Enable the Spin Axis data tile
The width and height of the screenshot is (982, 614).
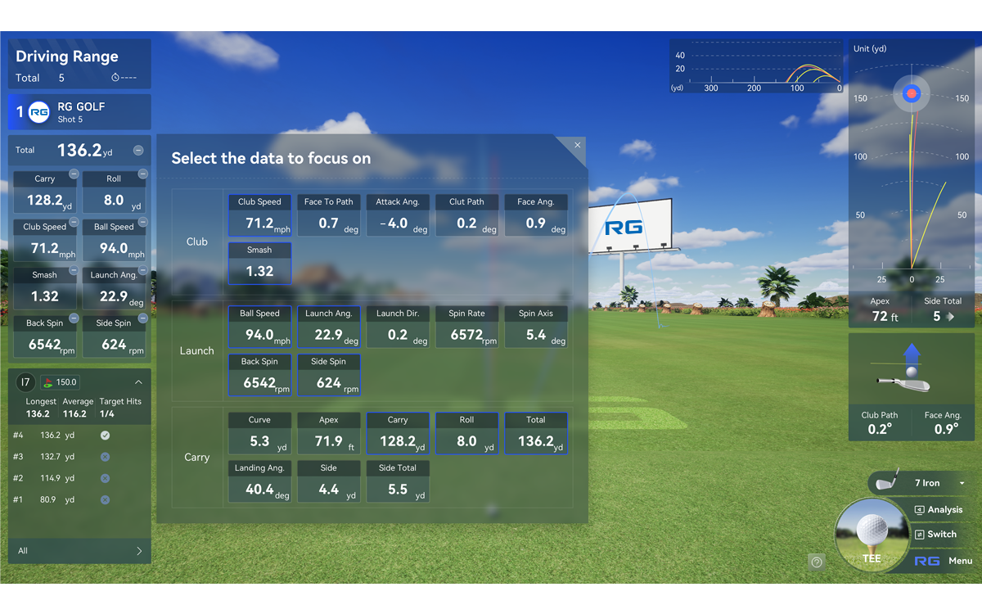[x=536, y=327]
